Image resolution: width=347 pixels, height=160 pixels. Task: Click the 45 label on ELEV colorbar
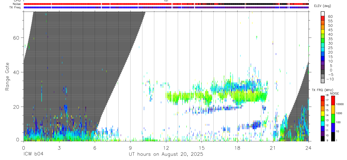tap(330, 30)
